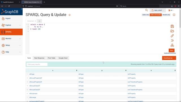Select the Google Chart tab
The image size is (181, 102).
[x=63, y=58]
